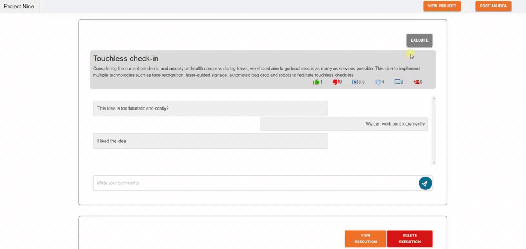The width and height of the screenshot is (526, 249).
Task: Open View Project from top bar
Action: (x=441, y=6)
